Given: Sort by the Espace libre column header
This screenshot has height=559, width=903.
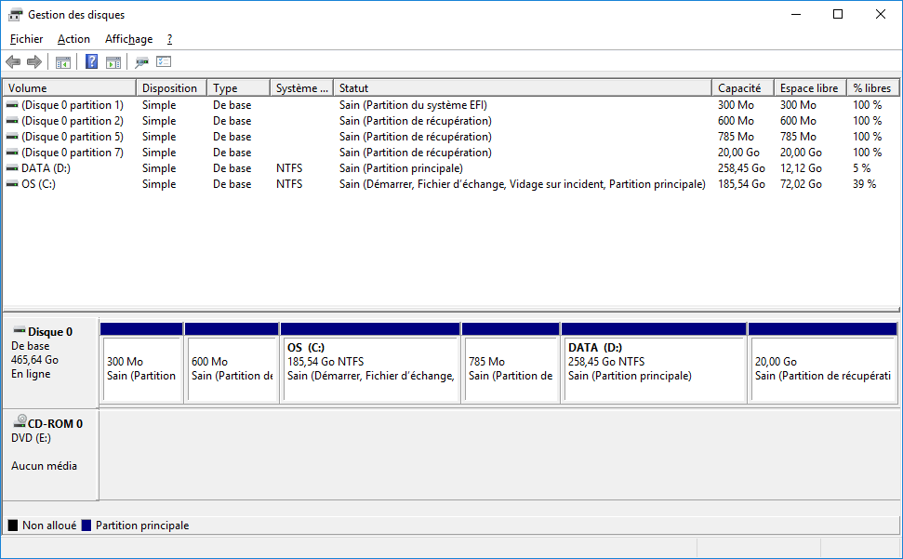Looking at the screenshot, I should 810,88.
